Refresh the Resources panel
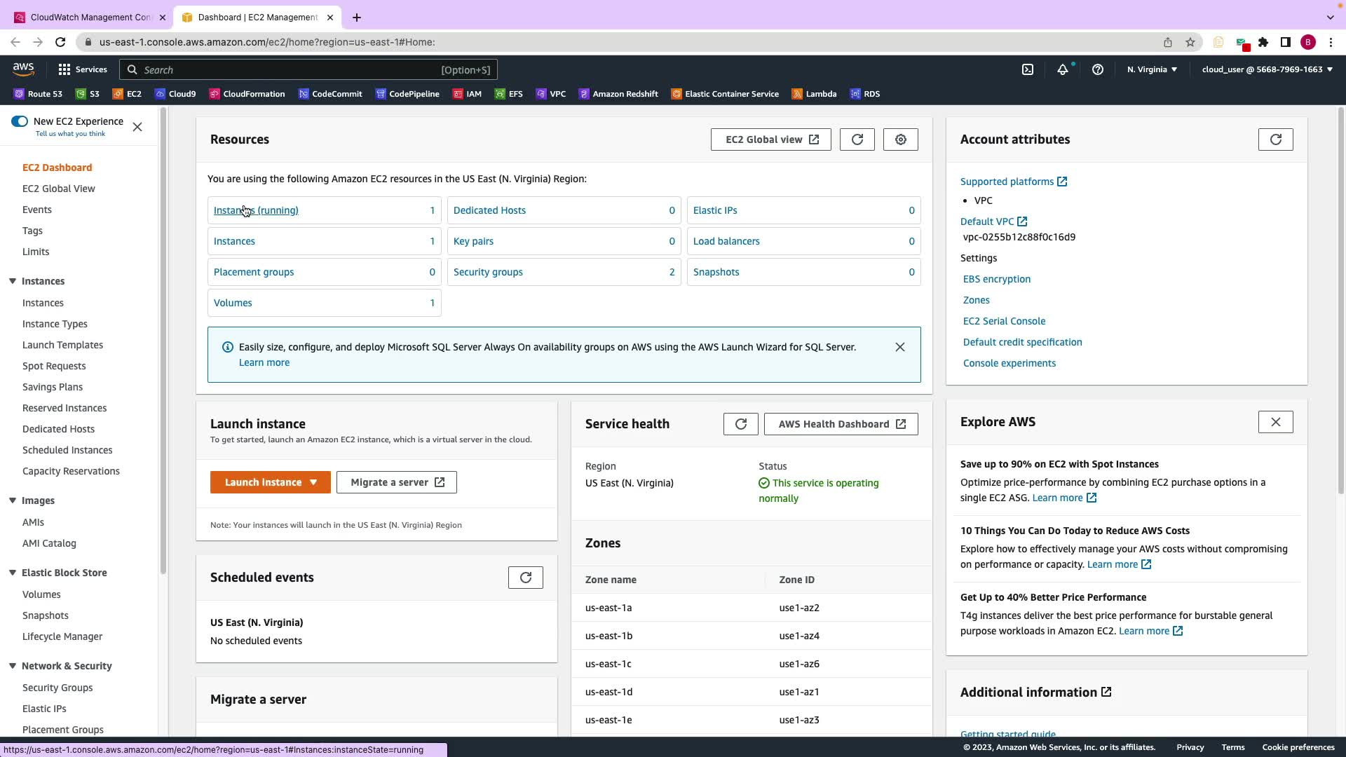This screenshot has width=1346, height=757. click(857, 139)
